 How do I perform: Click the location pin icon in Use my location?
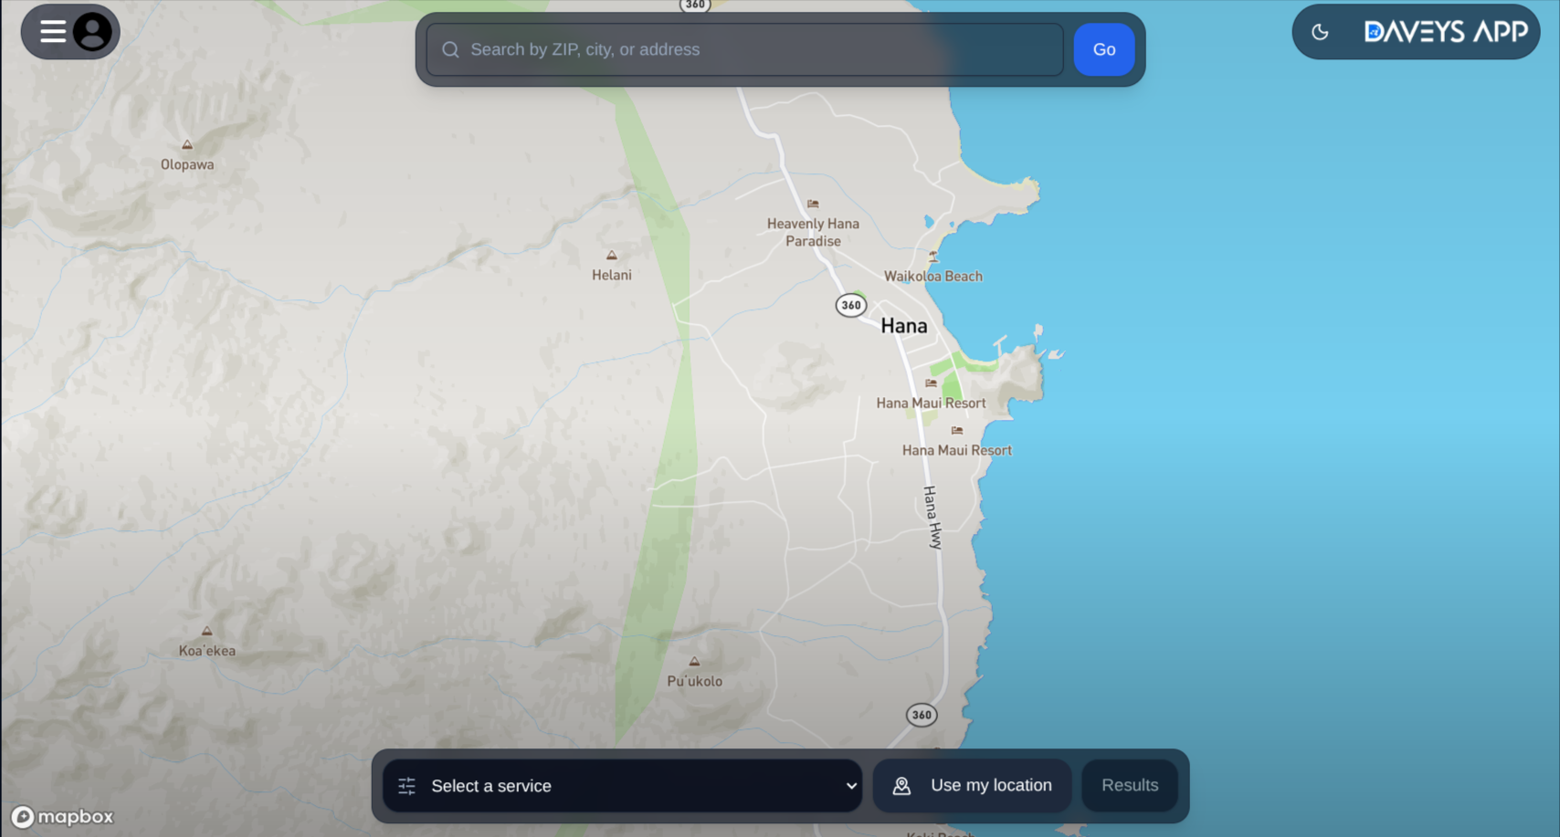901,786
